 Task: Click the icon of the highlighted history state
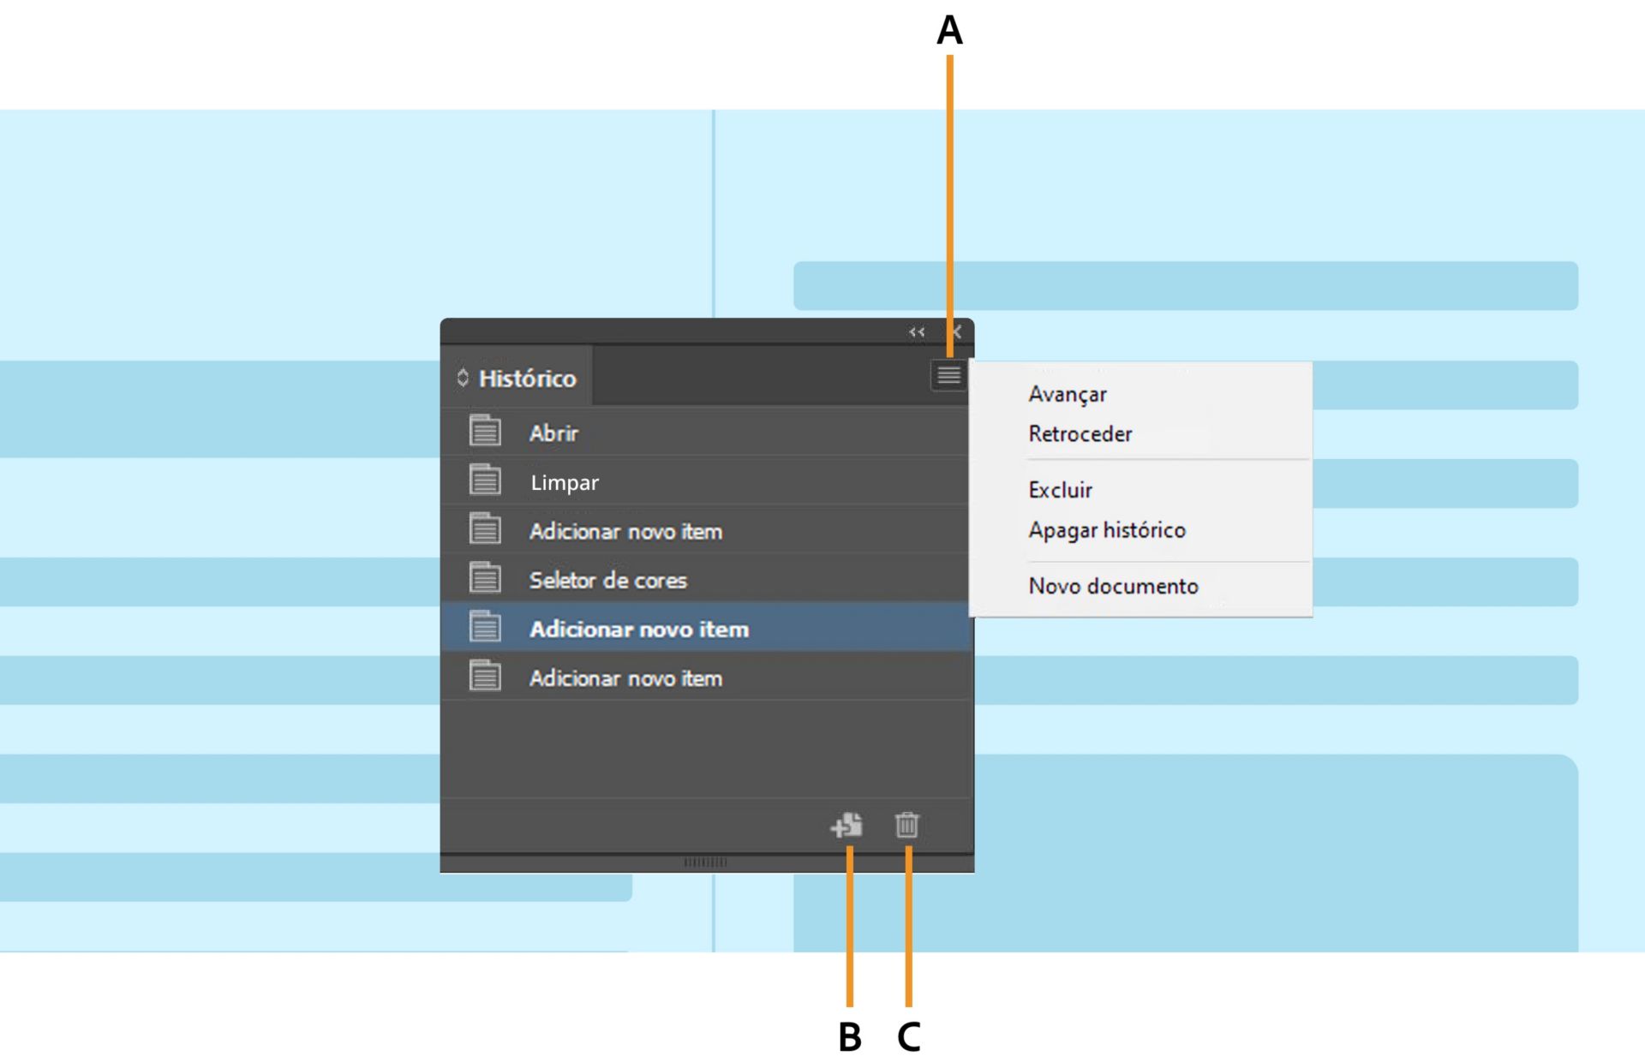click(485, 627)
